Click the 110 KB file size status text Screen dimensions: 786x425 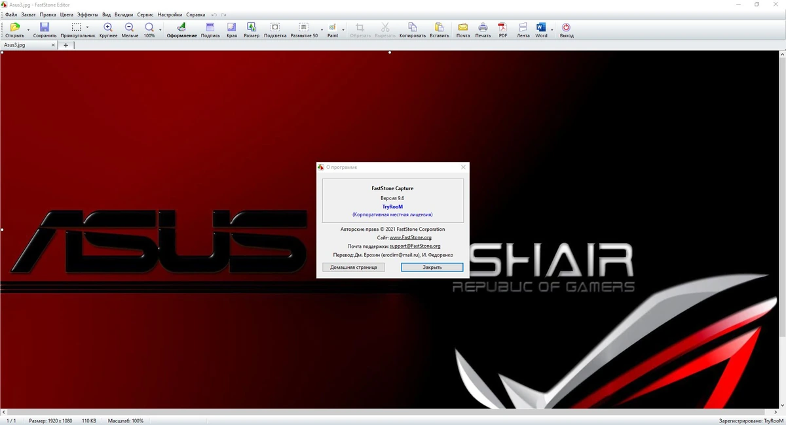tap(88, 421)
